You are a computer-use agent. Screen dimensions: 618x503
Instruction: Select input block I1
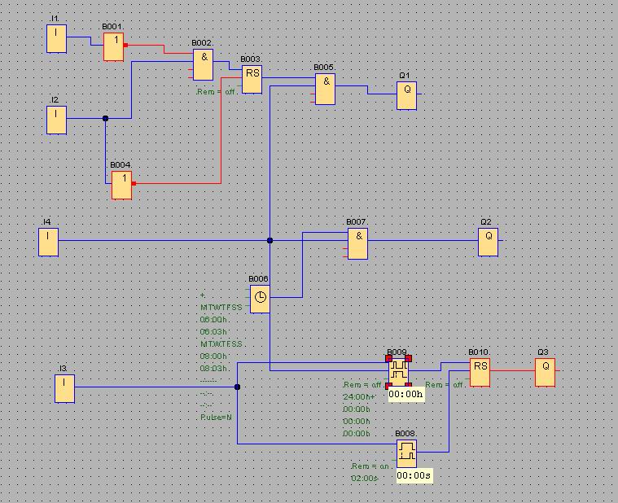[56, 38]
